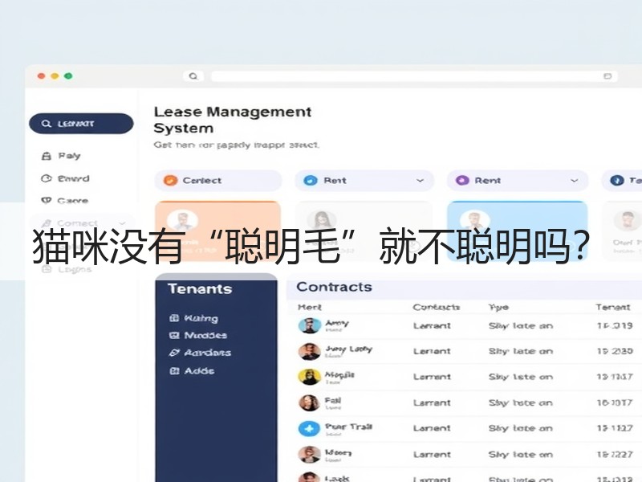
Task: Click the Waing icon in Tenants panel
Action: [174, 318]
